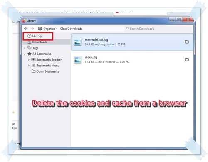208x162 pixels.
Task: Select Bookmarks Toolbar item
Action: 49,60
